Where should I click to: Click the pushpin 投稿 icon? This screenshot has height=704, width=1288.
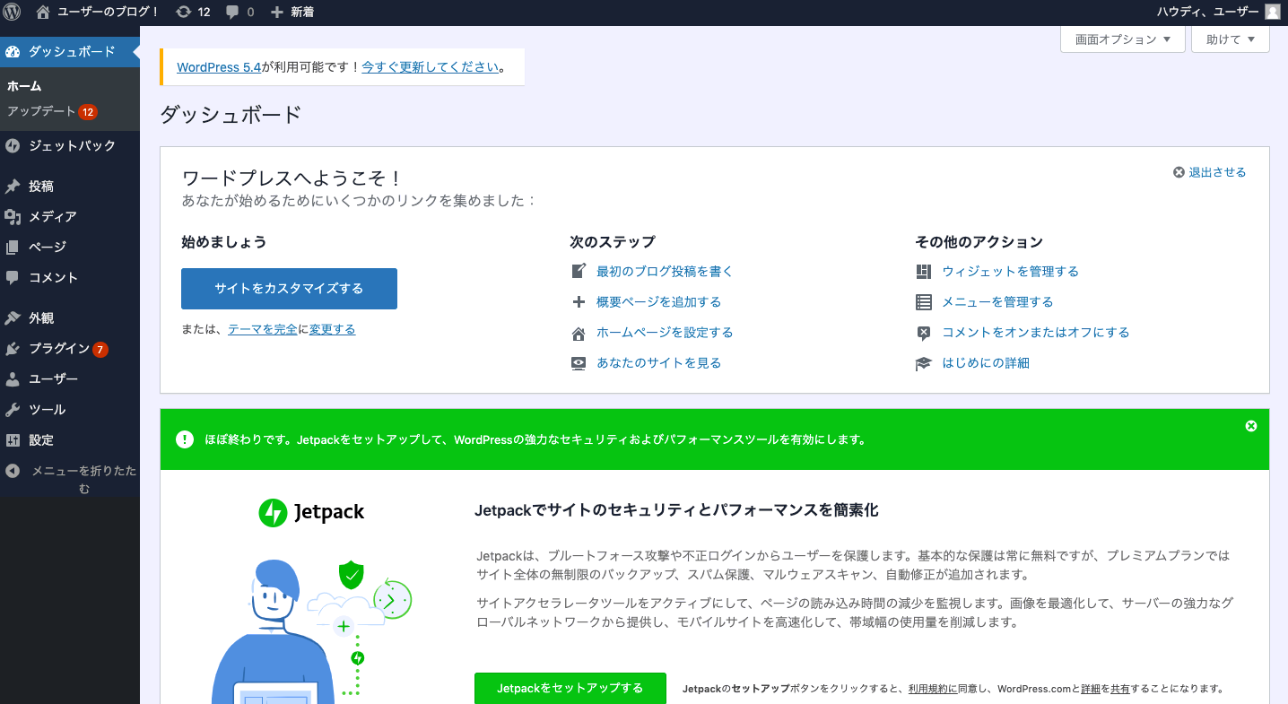tap(13, 187)
